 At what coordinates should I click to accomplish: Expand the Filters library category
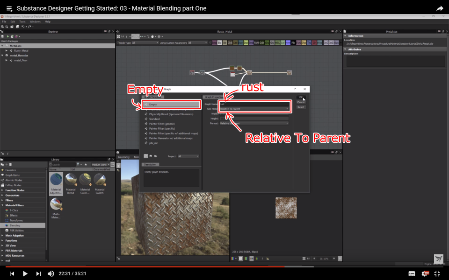tap(2, 200)
